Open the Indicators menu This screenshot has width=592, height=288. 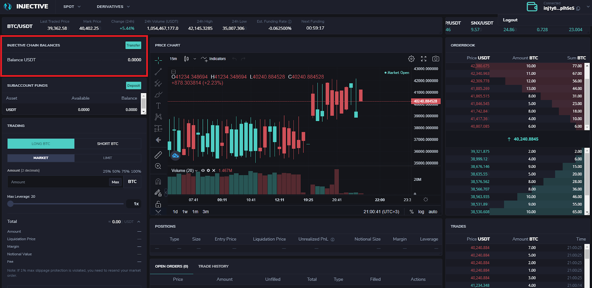213,59
